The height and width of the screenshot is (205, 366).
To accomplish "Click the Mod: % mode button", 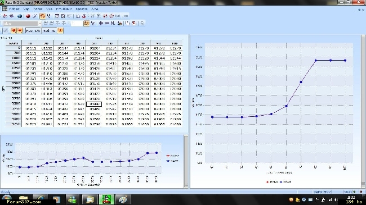I will 49,30.
